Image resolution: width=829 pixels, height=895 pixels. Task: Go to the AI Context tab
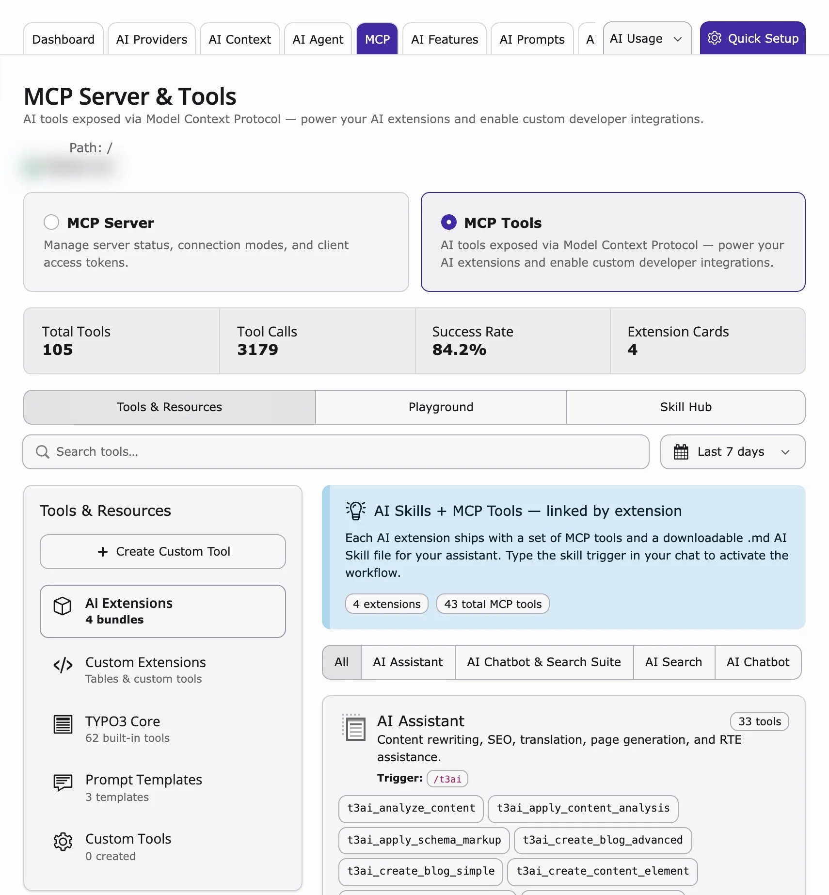(239, 39)
